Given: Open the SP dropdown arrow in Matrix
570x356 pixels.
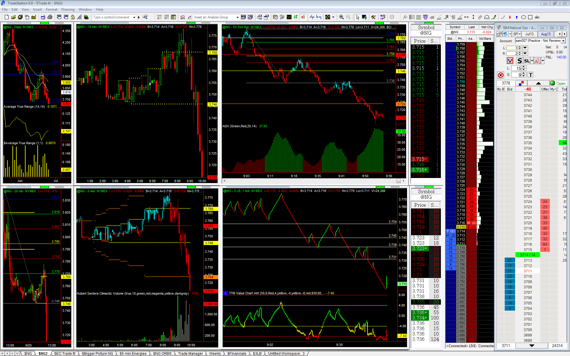Looking at the screenshot, I should (x=520, y=34).
